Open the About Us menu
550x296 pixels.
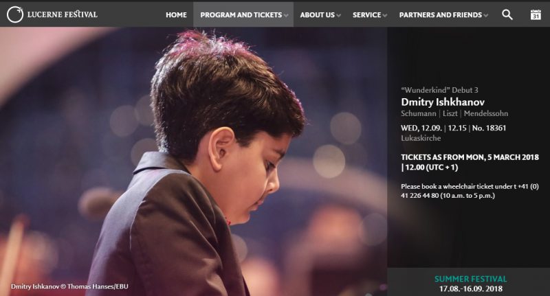(x=317, y=14)
